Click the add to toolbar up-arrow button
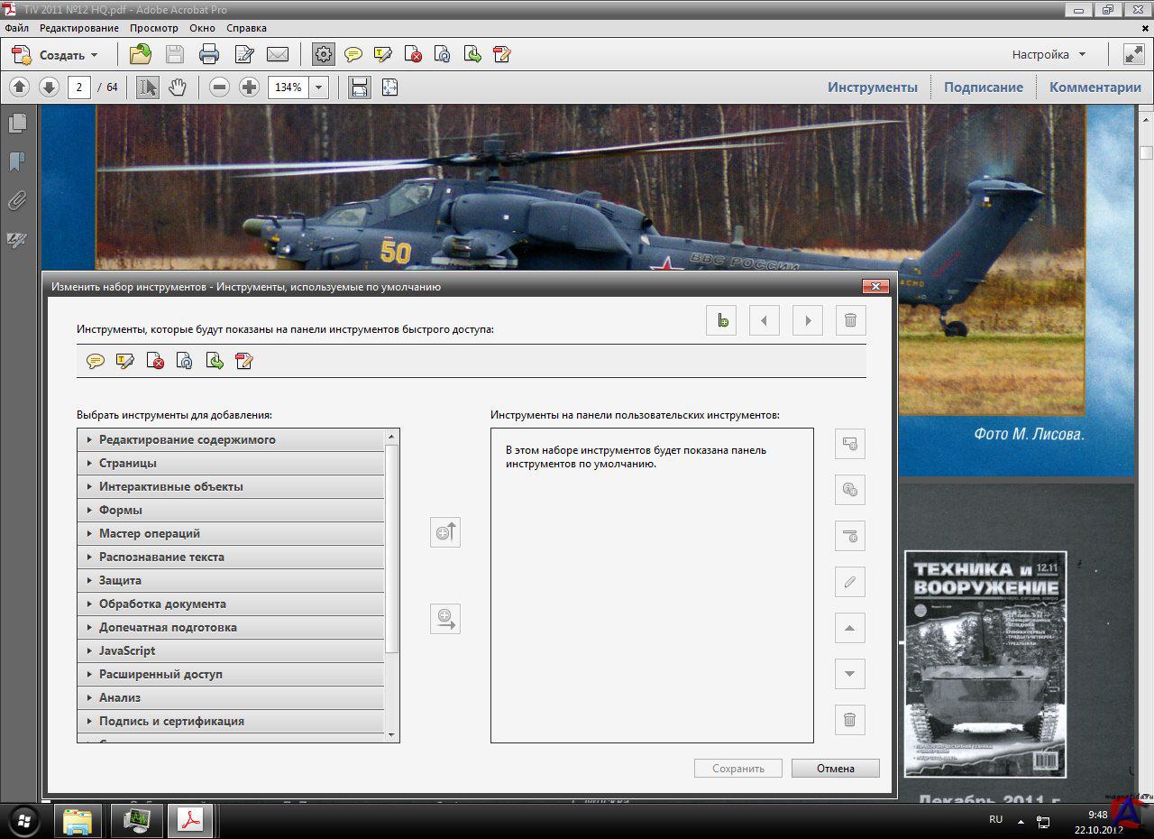Screen dimensions: 1154x839 pos(445,532)
